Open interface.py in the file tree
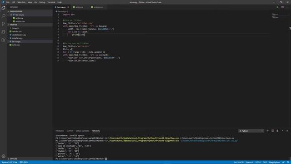The height and width of the screenshot is (164, 291). click(17, 38)
